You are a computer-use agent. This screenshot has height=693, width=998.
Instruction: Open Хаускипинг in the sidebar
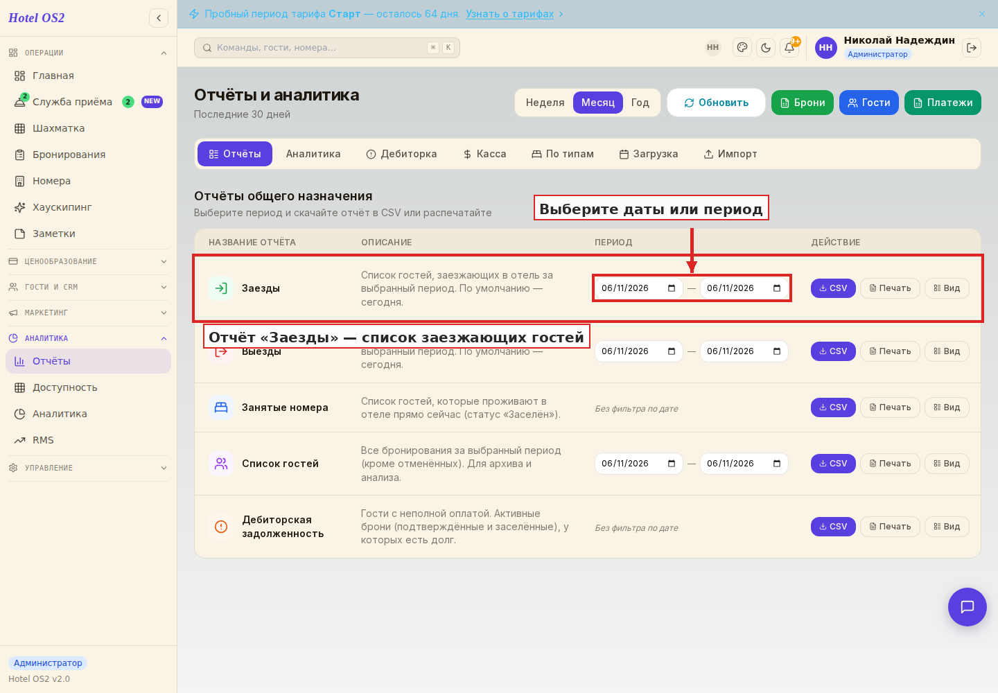tap(88, 207)
